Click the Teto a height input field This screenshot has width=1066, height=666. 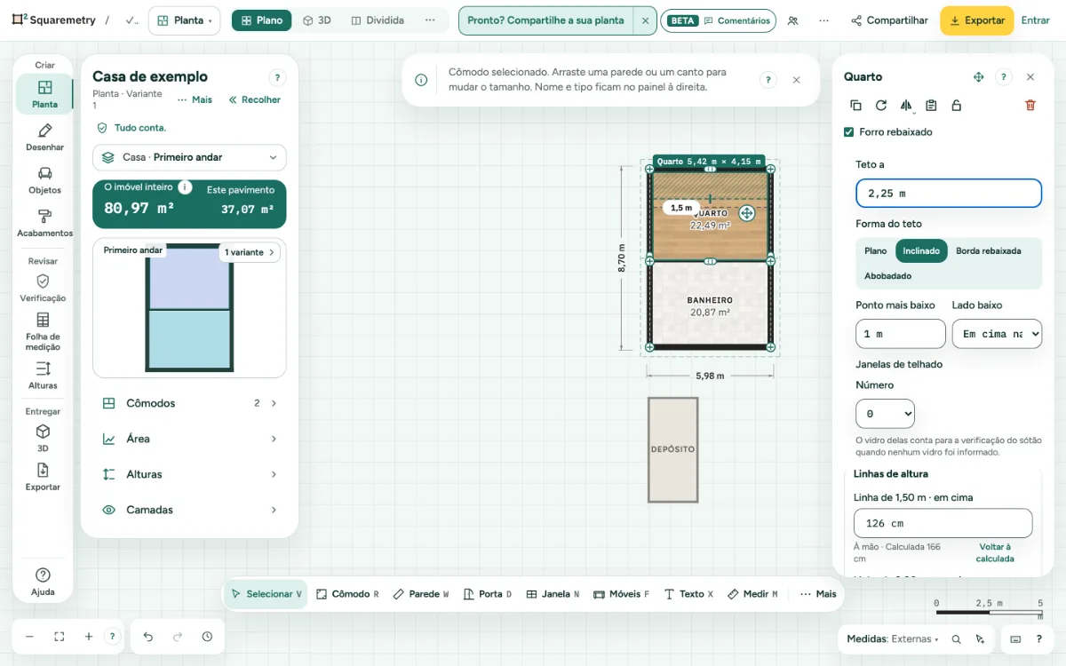[948, 194]
